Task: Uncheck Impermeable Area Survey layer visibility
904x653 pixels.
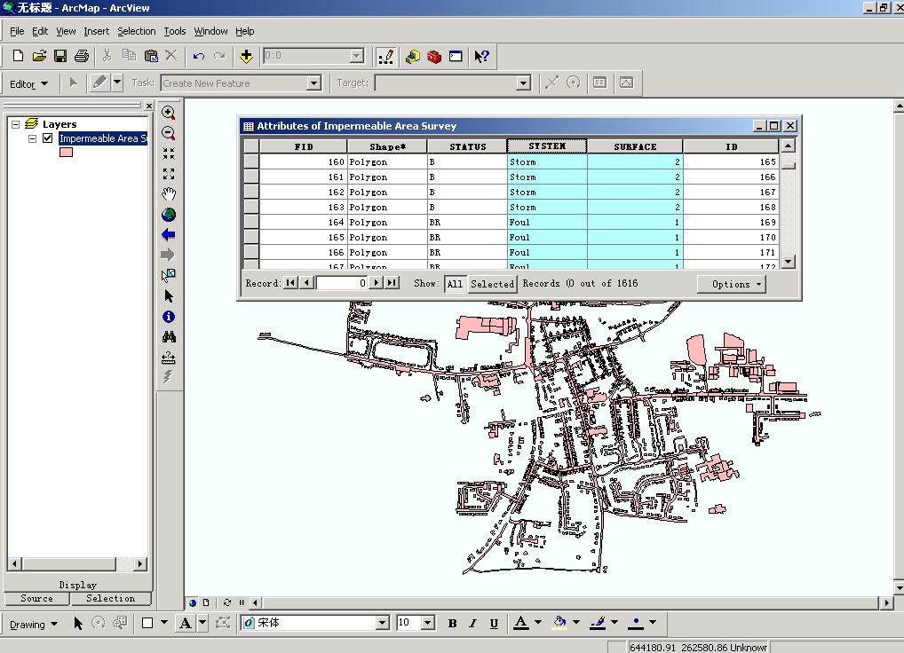Action: (48, 138)
